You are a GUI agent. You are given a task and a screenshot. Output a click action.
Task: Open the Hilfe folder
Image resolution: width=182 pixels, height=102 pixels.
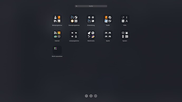click(x=125, y=19)
